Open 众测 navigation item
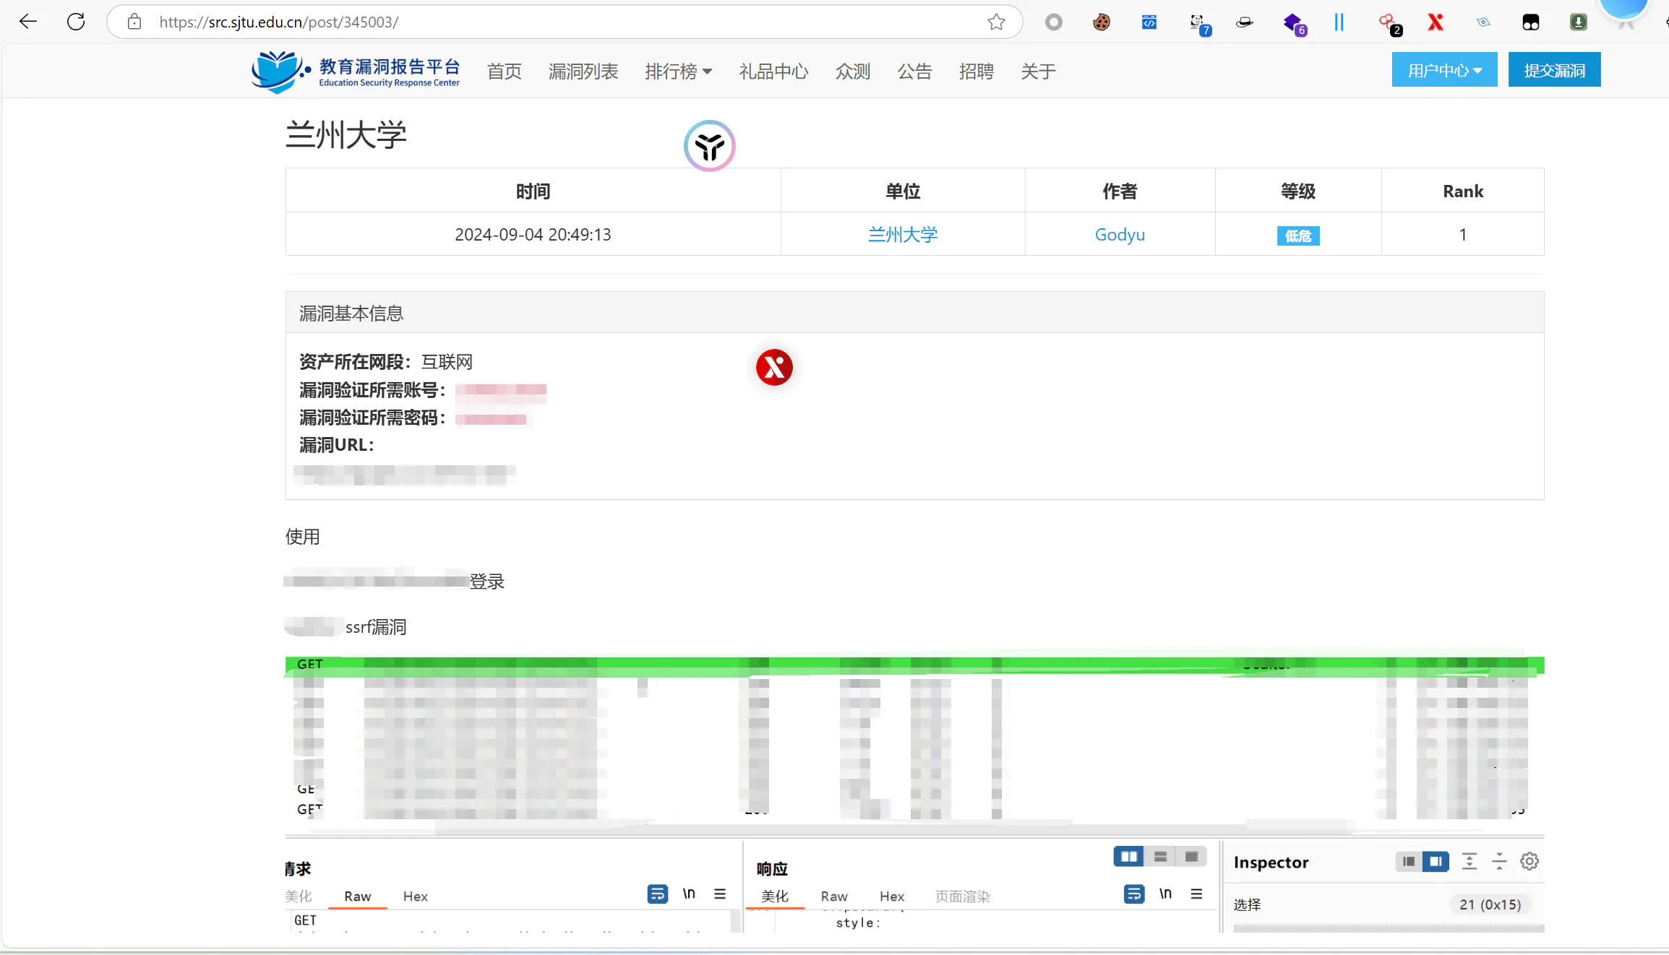The height and width of the screenshot is (955, 1669). pos(853,72)
